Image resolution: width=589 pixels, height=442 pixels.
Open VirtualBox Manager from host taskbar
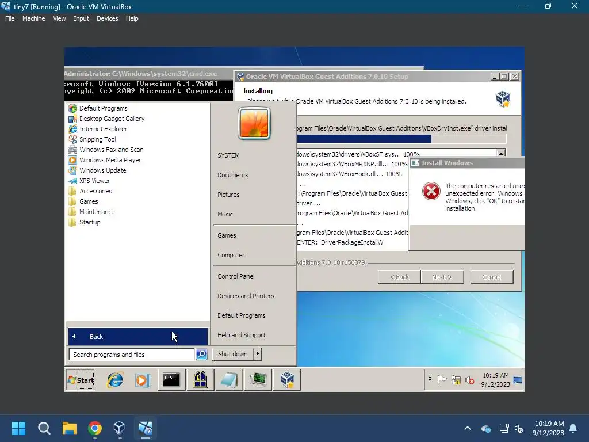(120, 428)
